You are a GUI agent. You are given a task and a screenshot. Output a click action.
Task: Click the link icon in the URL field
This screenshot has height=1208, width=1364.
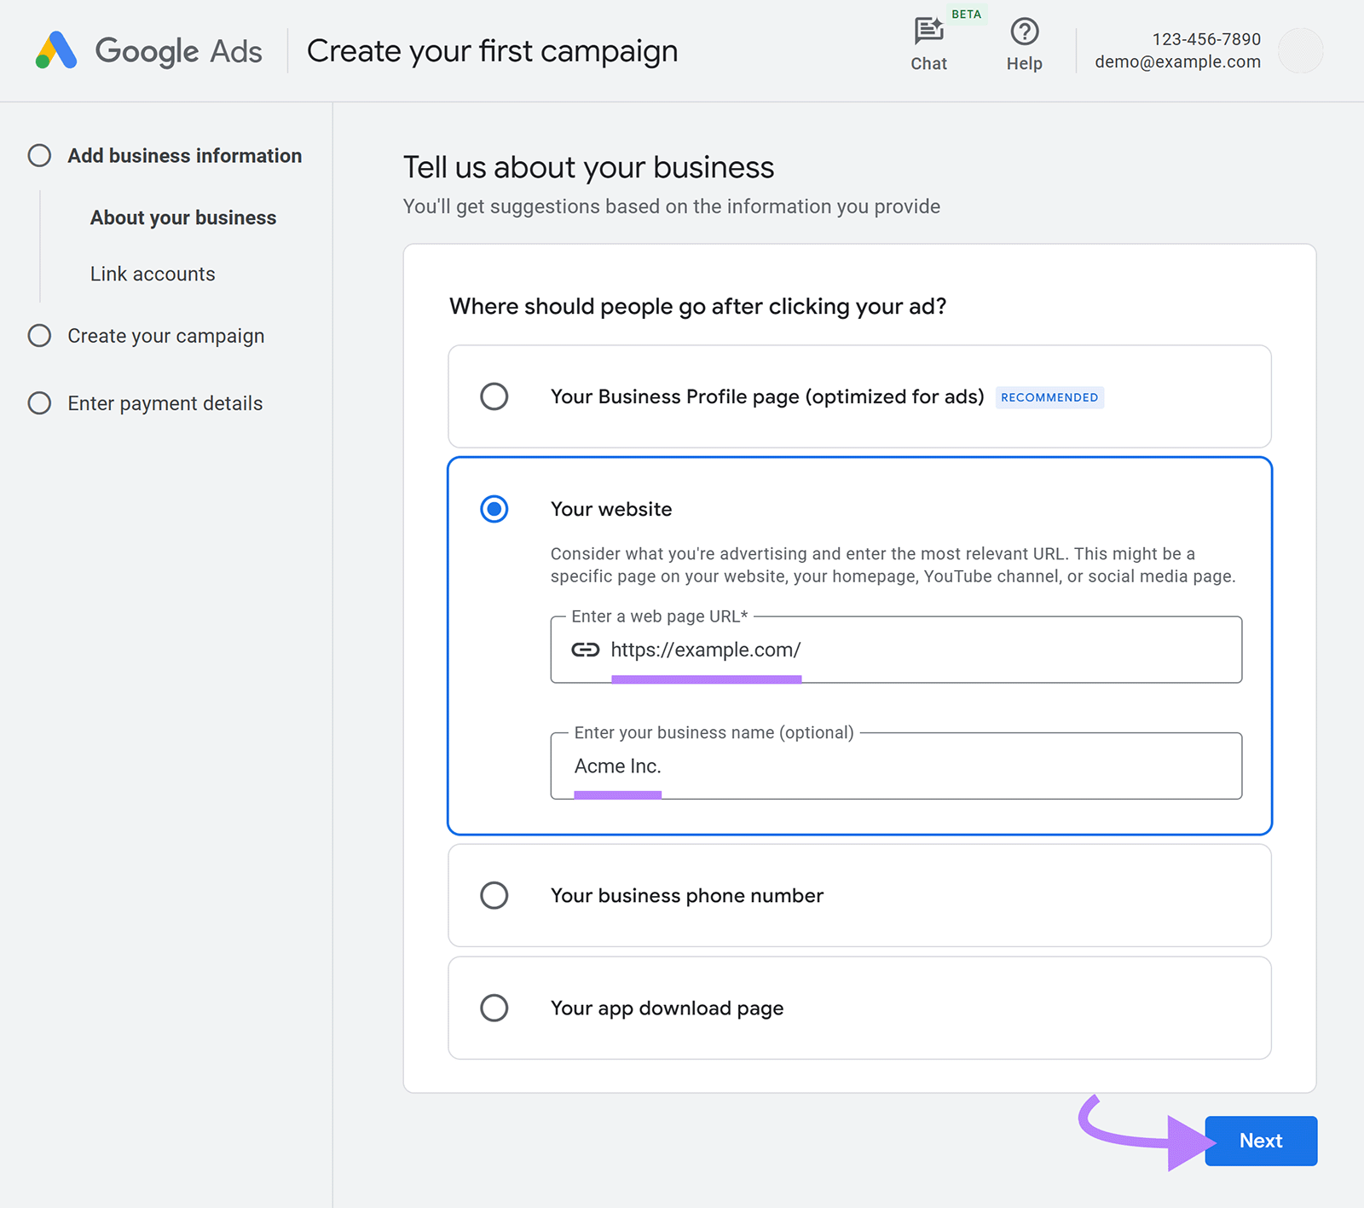[585, 650]
